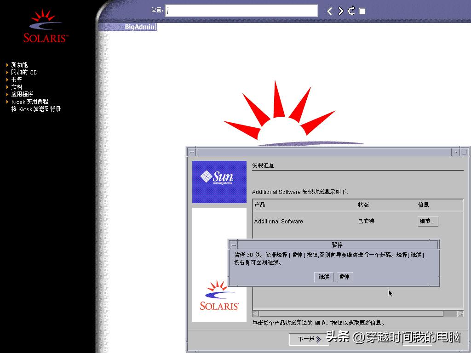
Task: Open the installer window menu button
Action: [192, 152]
